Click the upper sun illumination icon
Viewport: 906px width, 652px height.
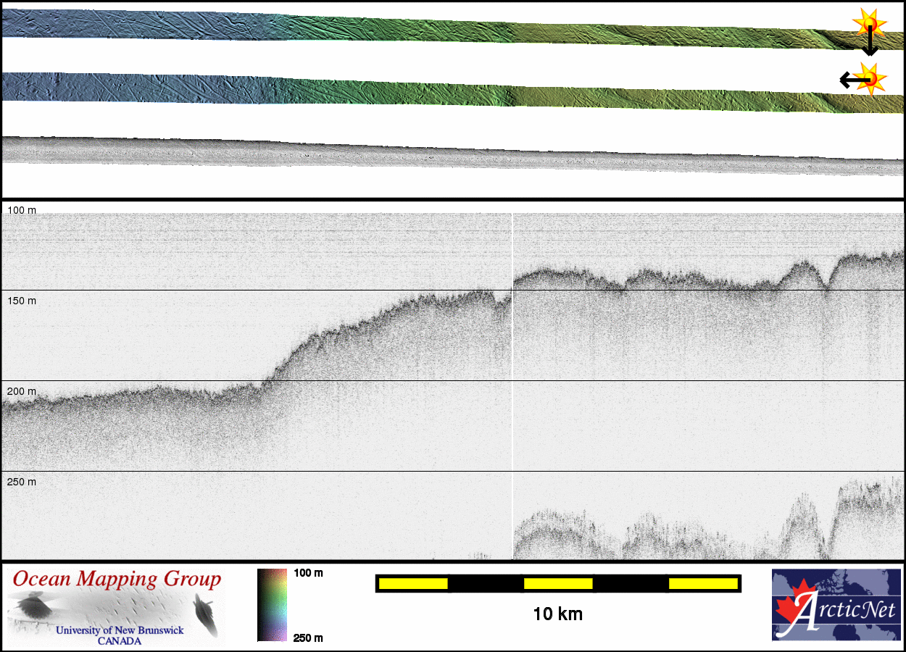[x=868, y=23]
